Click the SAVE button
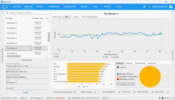 coord(26,93)
